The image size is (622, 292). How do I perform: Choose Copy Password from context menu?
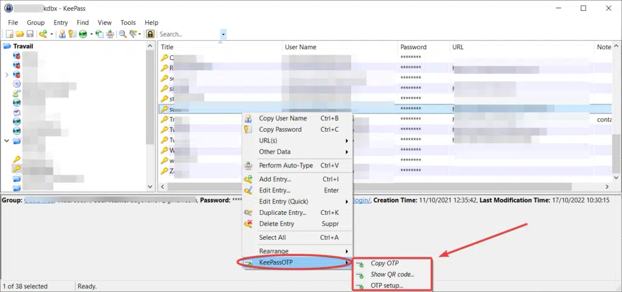point(298,129)
